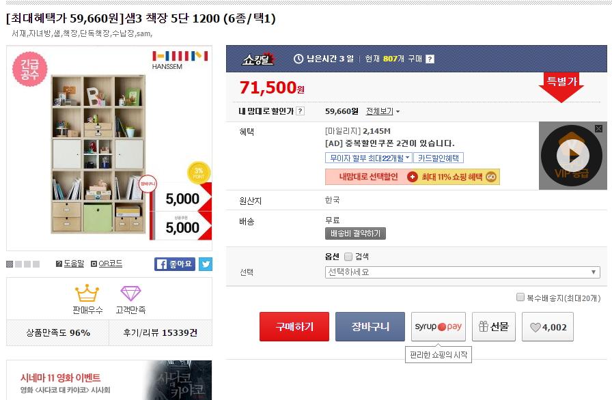Image resolution: width=612 pixels, height=400 pixels.
Task: Close the VIP video ad overlay
Action: (598, 128)
